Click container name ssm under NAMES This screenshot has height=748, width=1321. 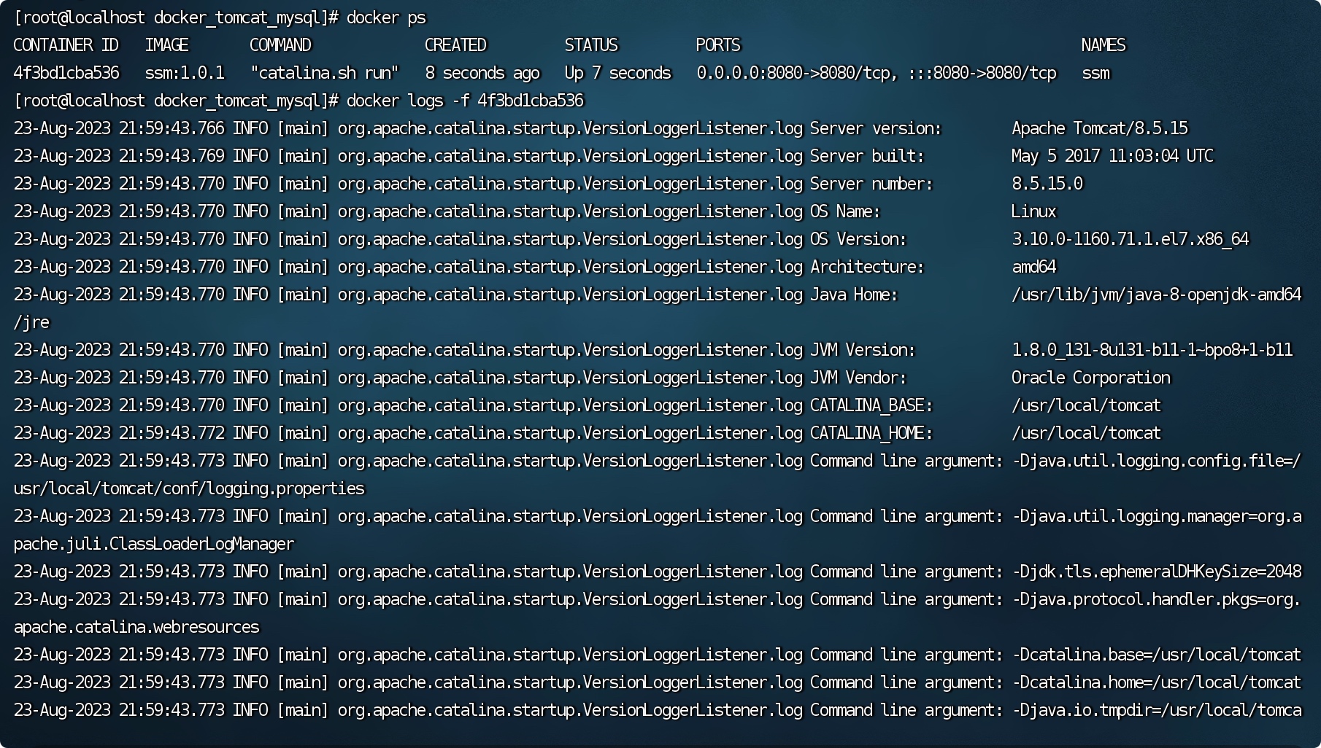(1095, 73)
